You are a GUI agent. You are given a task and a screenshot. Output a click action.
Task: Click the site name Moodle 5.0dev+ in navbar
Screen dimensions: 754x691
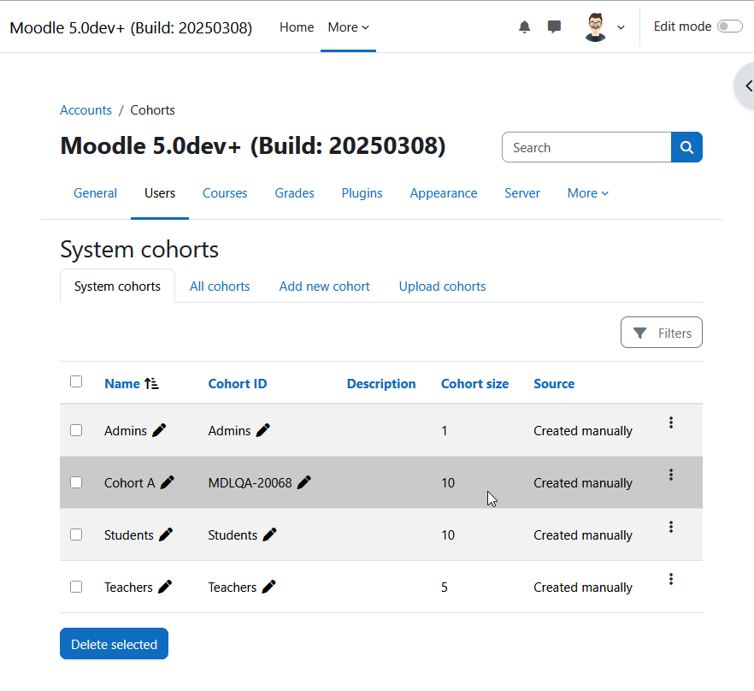tap(131, 28)
